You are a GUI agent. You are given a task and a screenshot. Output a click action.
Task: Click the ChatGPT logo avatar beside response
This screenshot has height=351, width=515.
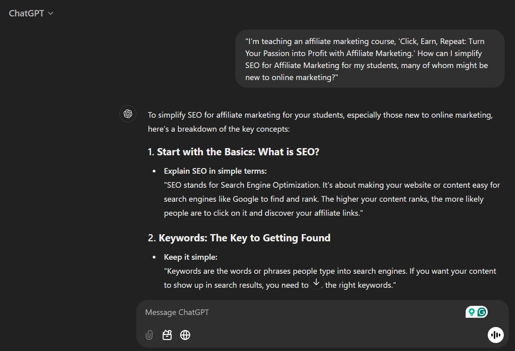(x=128, y=114)
